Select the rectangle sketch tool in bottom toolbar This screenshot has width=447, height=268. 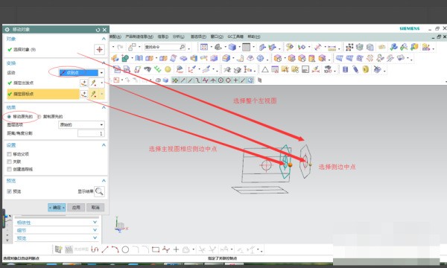coord(156,250)
